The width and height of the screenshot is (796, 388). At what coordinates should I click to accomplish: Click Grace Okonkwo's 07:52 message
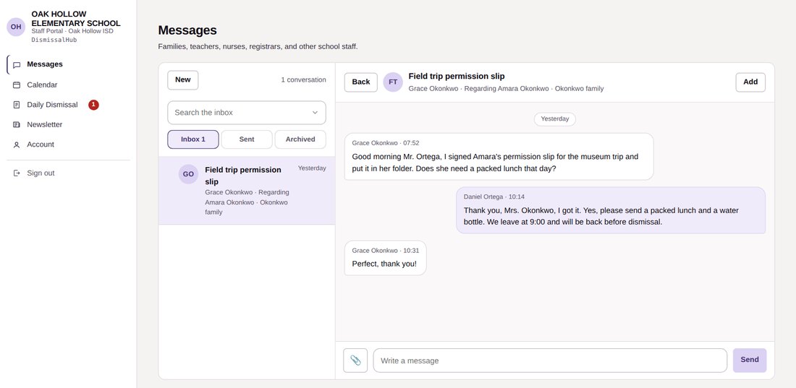(499, 157)
